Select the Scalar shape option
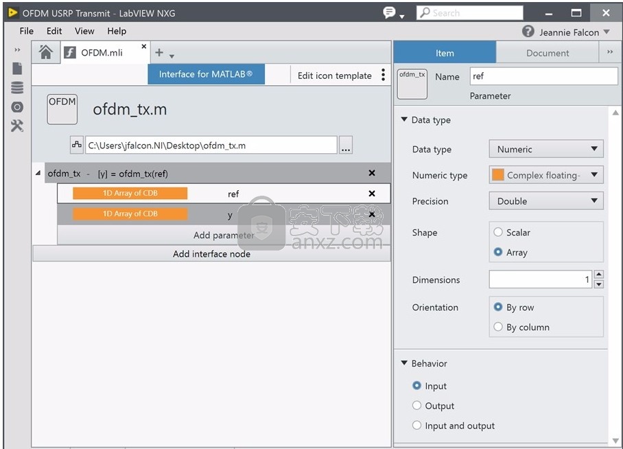 click(x=498, y=232)
